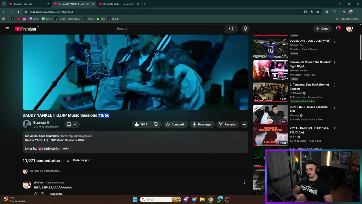Image resolution: width=362 pixels, height=204 pixels.
Task: Focus the YouTube Buscar search field
Action: (169, 29)
